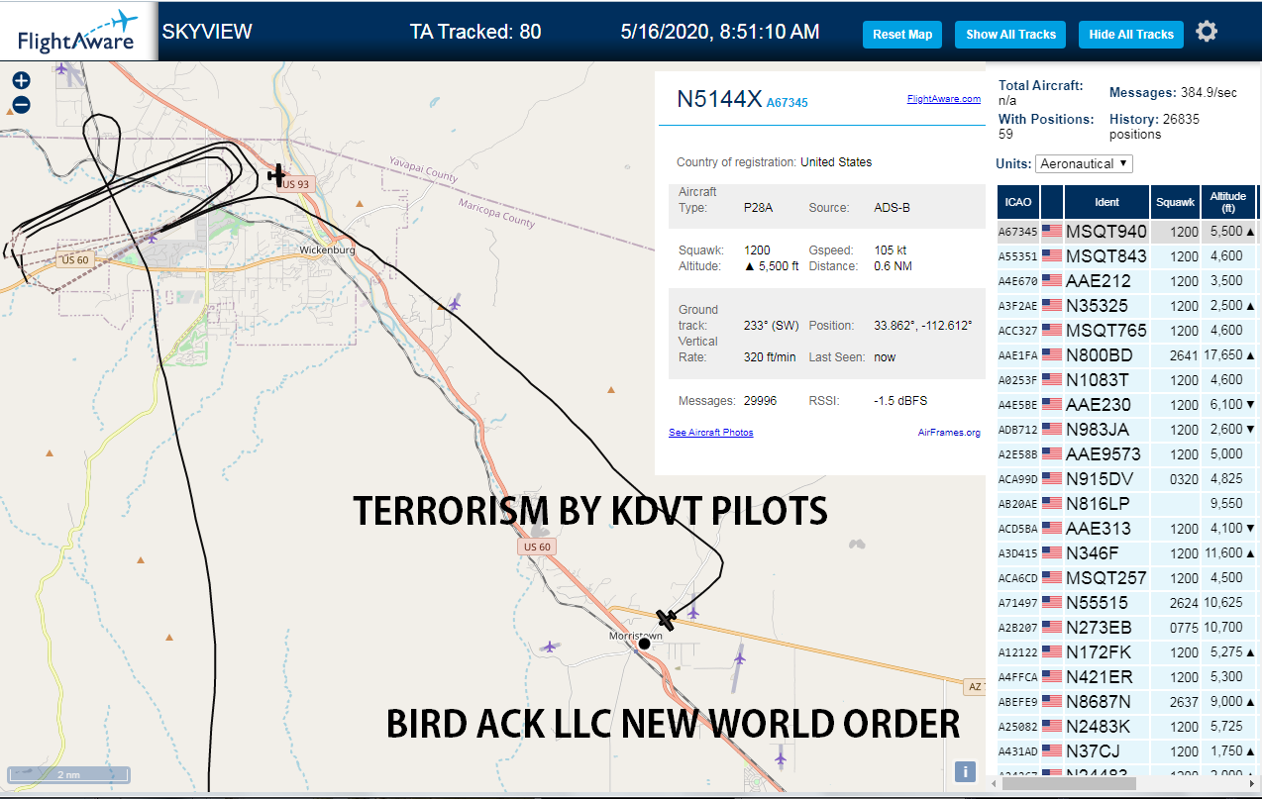This screenshot has width=1263, height=799.
Task: Click the map info 'i' button
Action: [966, 772]
